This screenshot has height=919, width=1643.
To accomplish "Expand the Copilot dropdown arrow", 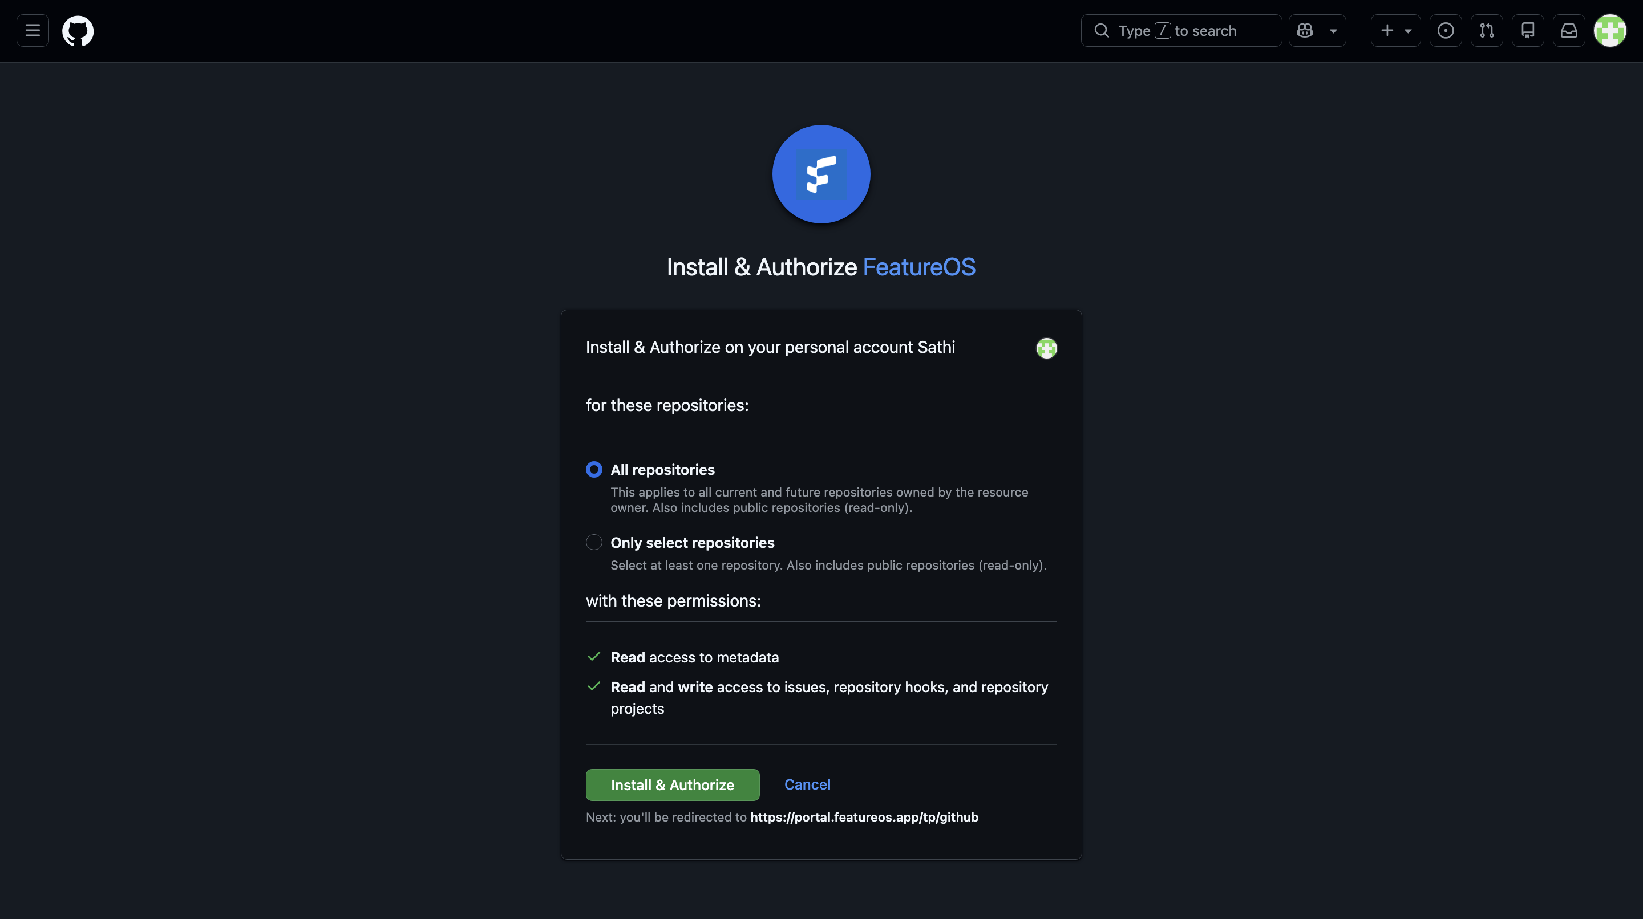I will tap(1333, 31).
